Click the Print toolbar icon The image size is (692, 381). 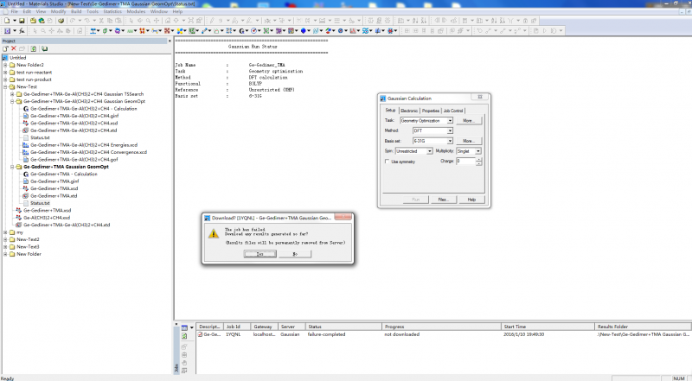click(x=61, y=21)
